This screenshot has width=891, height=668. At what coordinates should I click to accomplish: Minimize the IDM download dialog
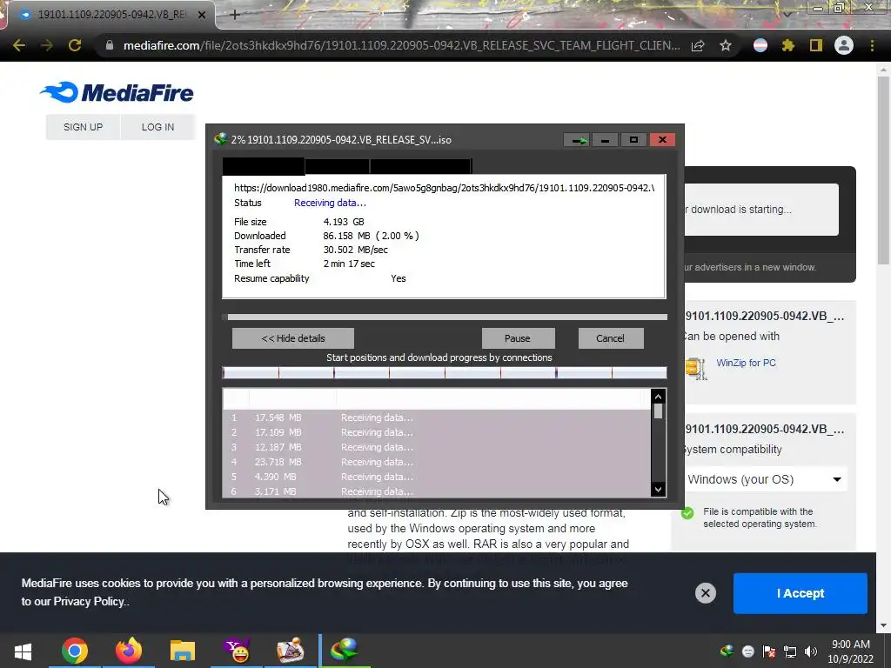606,140
